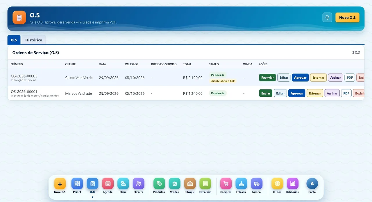Delete order OS-2026-00001 with Excluir
Image resolution: width=372 pixels, height=202 pixels.
click(x=359, y=93)
